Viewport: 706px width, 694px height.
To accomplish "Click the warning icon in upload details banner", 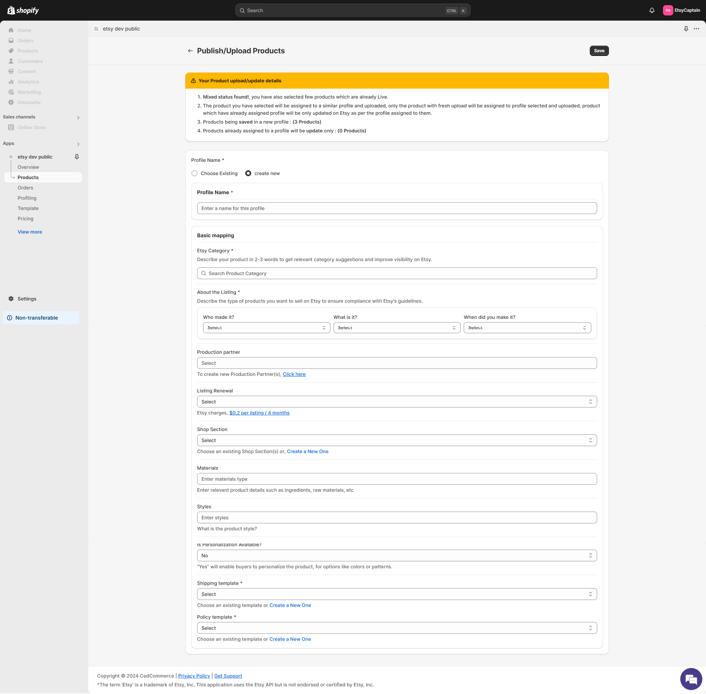I will click(193, 81).
